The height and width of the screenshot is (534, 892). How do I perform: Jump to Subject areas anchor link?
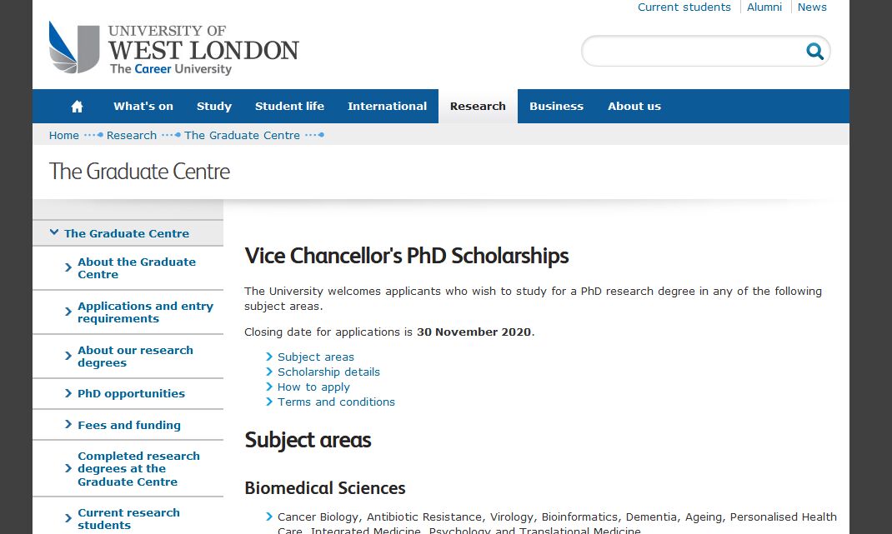(316, 357)
